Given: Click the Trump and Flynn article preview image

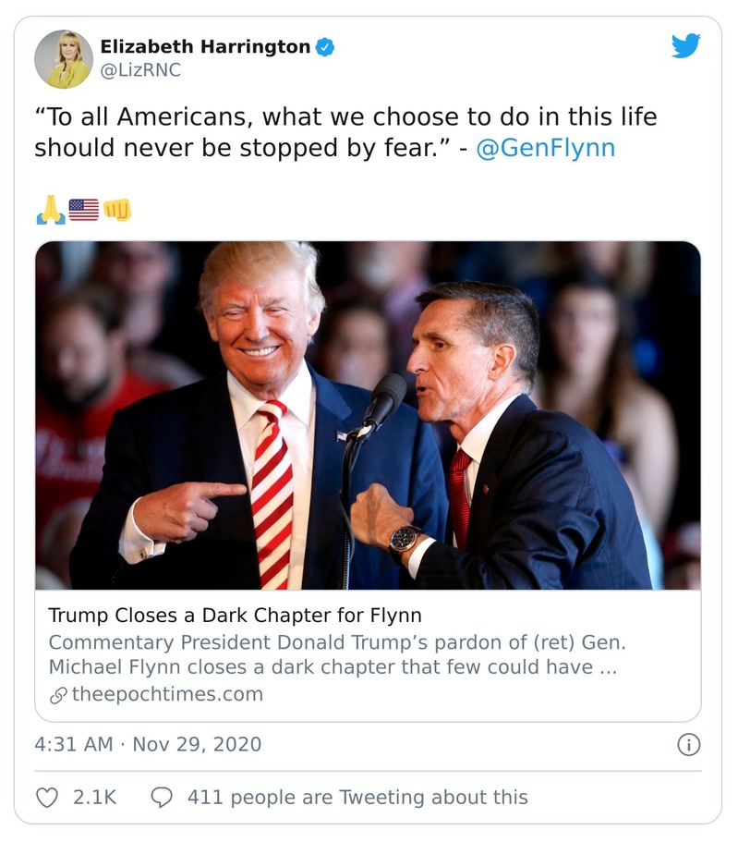Looking at the screenshot, I should (x=369, y=416).
